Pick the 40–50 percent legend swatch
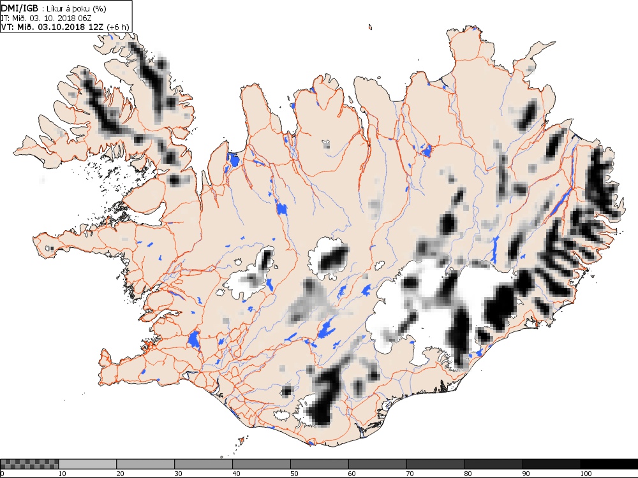The image size is (638, 478). coord(262,464)
